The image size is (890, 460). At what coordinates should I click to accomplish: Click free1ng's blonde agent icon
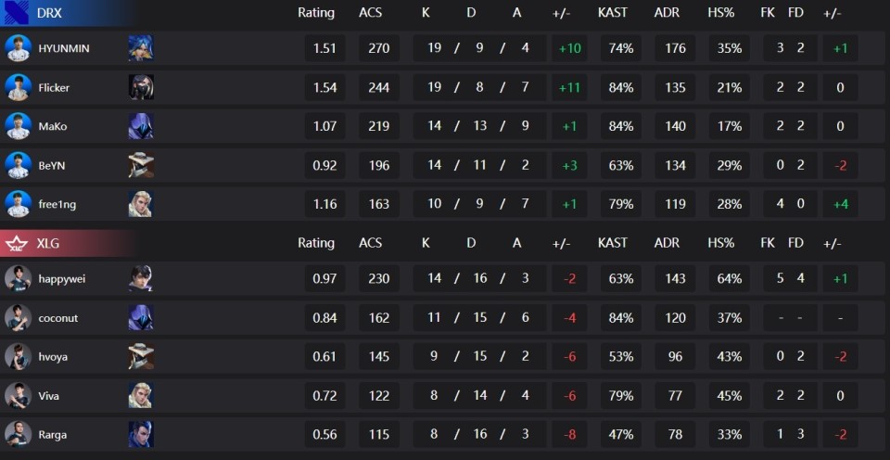point(141,204)
